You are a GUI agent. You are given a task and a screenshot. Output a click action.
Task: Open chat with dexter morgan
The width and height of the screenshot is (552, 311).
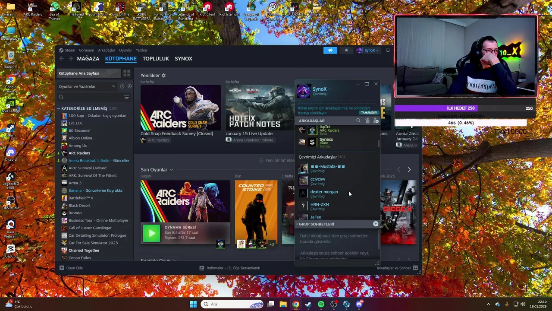pos(337,194)
